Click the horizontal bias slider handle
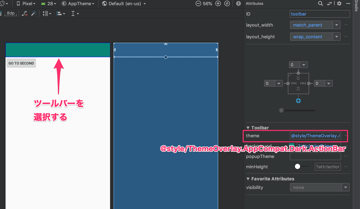 (281, 111)
